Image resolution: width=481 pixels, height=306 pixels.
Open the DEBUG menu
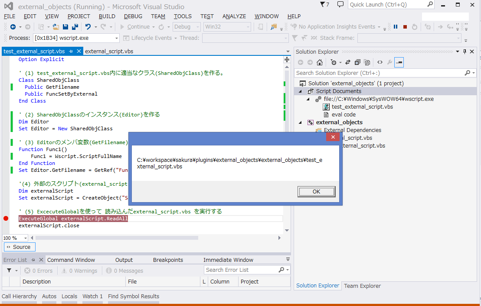click(x=133, y=16)
